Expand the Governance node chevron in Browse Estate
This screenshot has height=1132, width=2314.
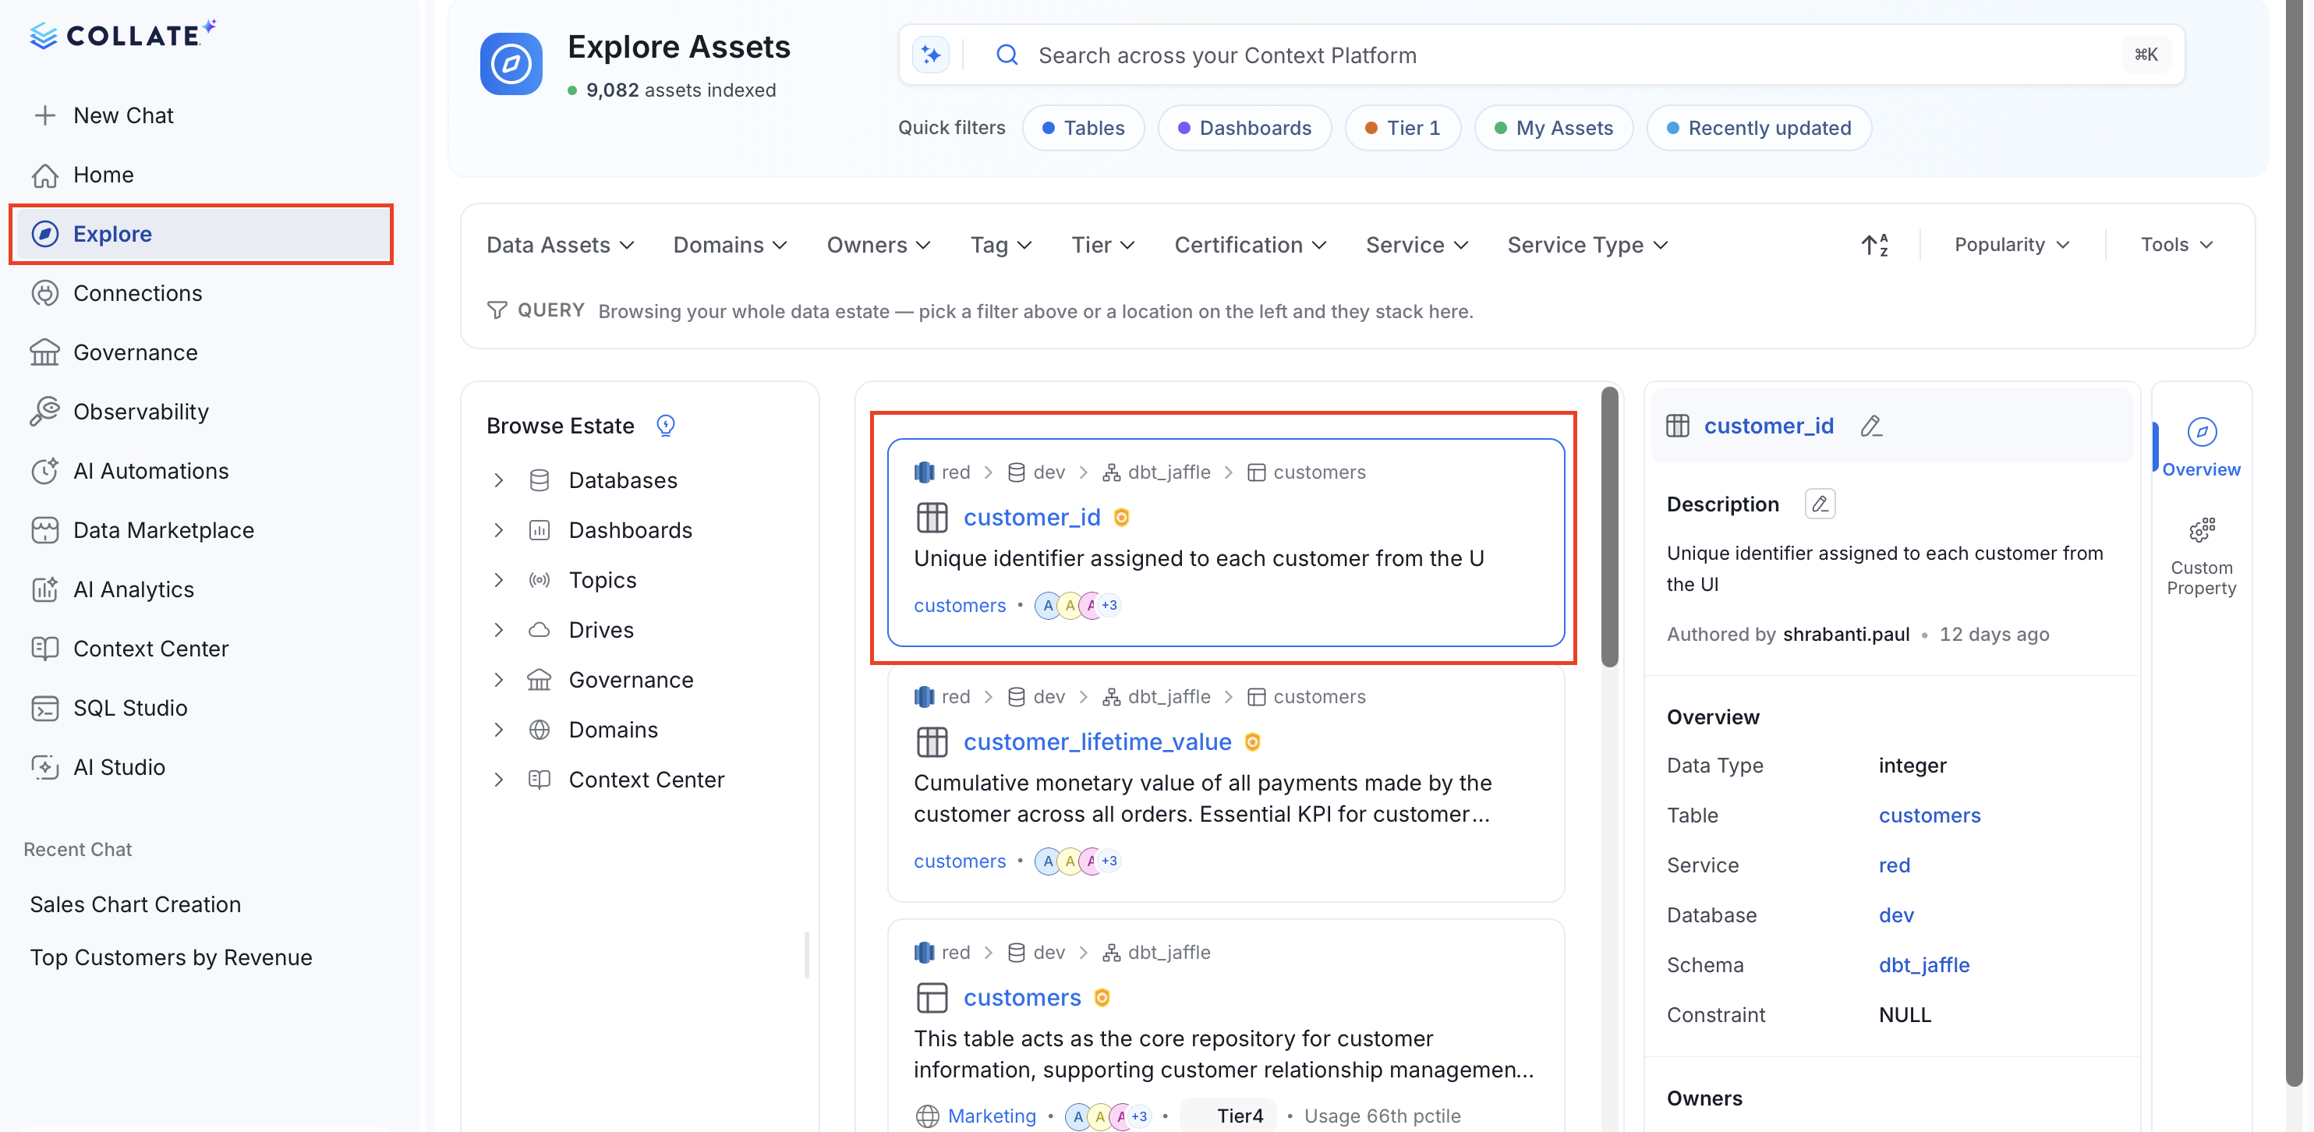[498, 679]
